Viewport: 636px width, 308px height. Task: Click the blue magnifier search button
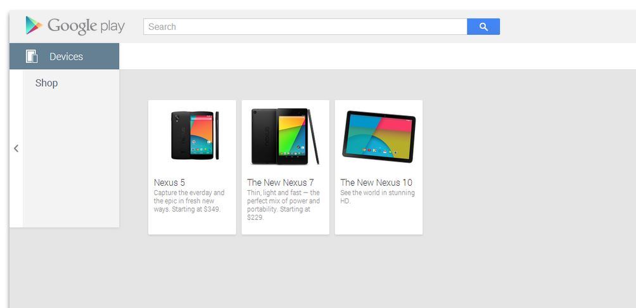pyautogui.click(x=483, y=27)
